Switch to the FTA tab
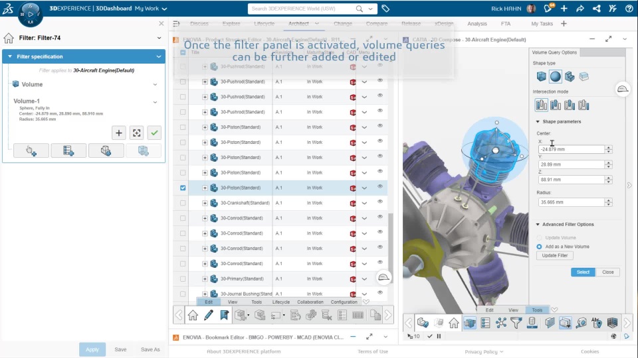The width and height of the screenshot is (638, 358). coord(506,24)
